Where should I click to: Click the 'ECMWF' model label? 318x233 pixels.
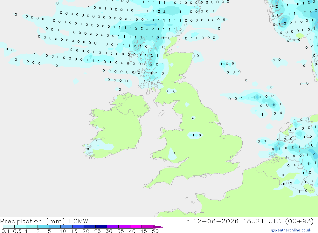point(80,221)
